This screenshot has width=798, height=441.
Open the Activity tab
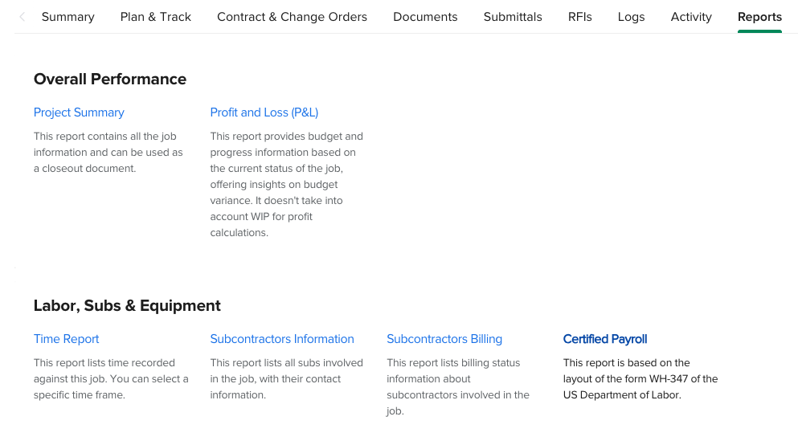tap(691, 17)
